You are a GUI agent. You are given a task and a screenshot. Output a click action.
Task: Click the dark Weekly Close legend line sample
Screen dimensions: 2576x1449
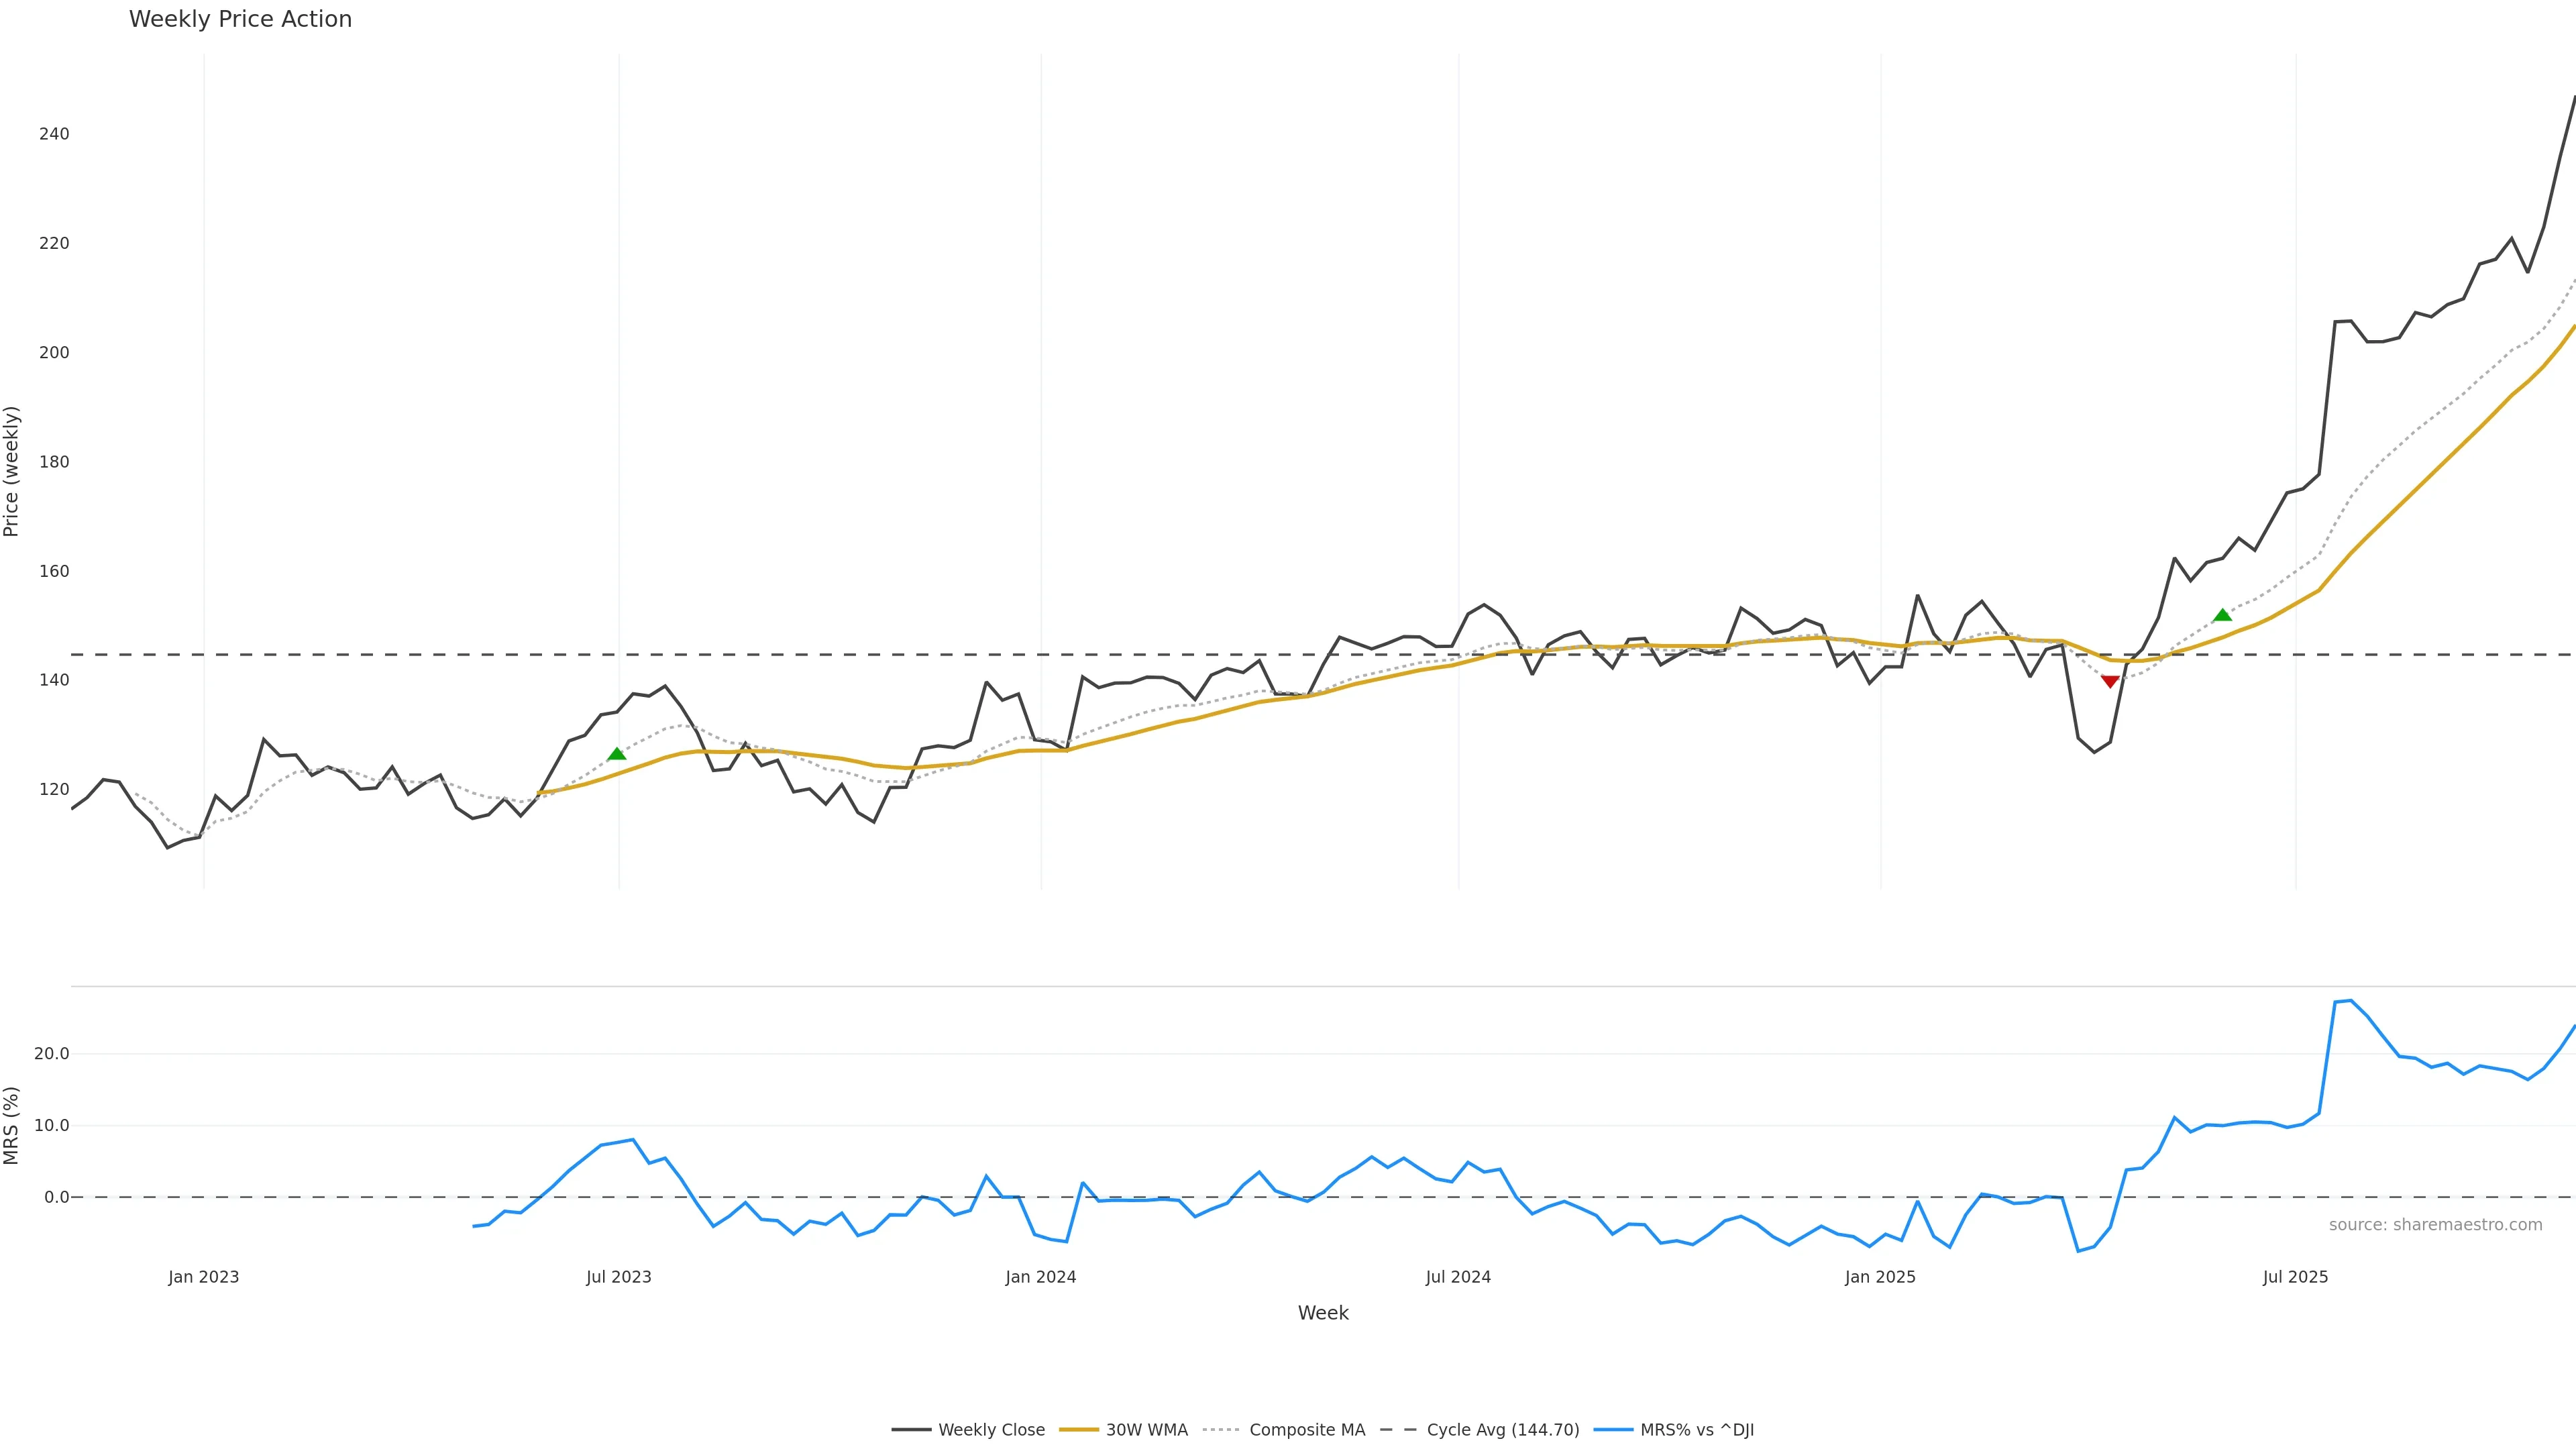[911, 1430]
